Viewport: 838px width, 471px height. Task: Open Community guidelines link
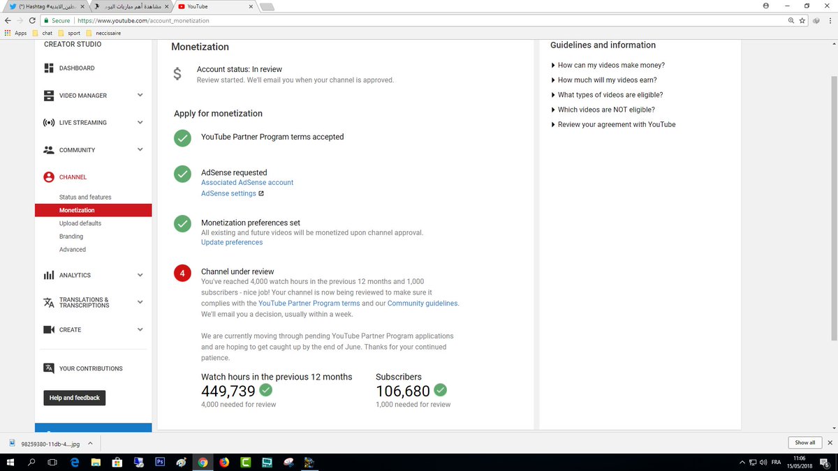click(422, 304)
